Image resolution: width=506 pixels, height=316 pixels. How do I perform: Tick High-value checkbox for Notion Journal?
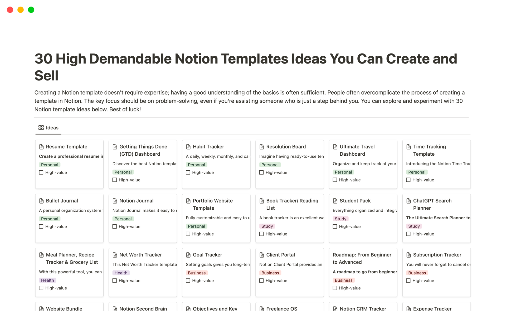click(115, 226)
